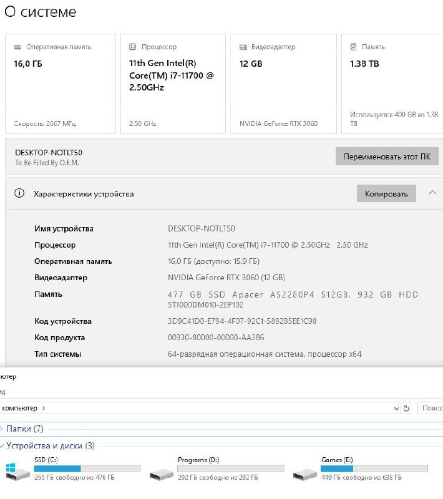Click the Копировать button
Image resolution: width=443 pixels, height=499 pixels.
pos(386,193)
